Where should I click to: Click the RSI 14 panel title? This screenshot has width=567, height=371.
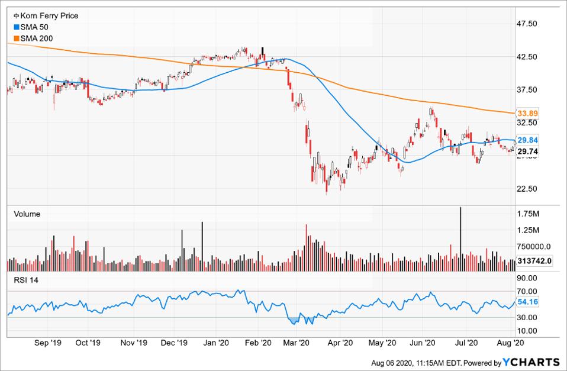26,280
